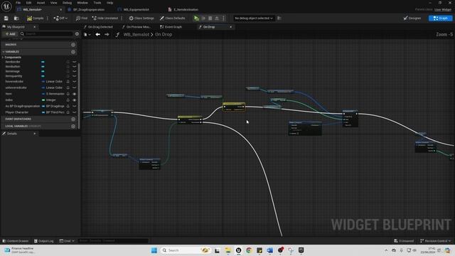The height and width of the screenshot is (256, 455).
Task: Click Windows Start button in taskbar
Action: point(154,250)
